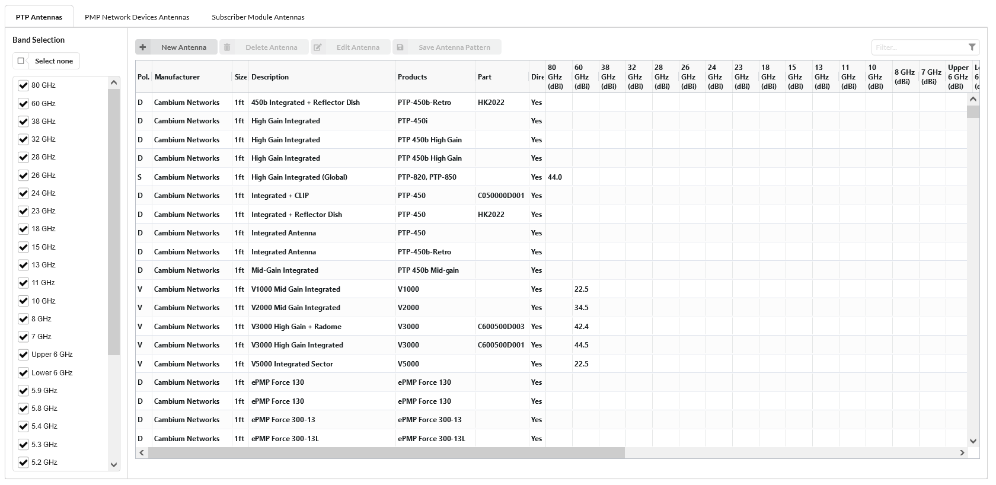Sort by 60 GHz (dBi) column header
The image size is (996, 485).
tap(585, 77)
